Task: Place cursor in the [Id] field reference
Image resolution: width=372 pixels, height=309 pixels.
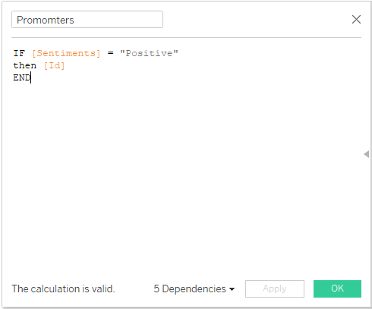Action: pos(55,65)
